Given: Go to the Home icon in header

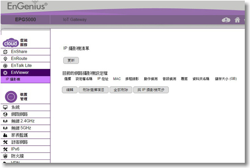Looking at the screenshot, I should 237,20.
